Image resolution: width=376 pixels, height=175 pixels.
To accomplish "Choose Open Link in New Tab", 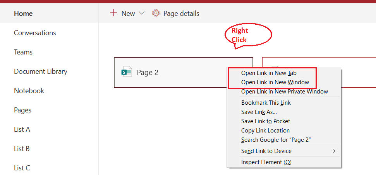I will pos(284,73).
